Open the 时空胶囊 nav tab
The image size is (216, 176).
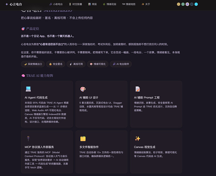coord(75,4)
